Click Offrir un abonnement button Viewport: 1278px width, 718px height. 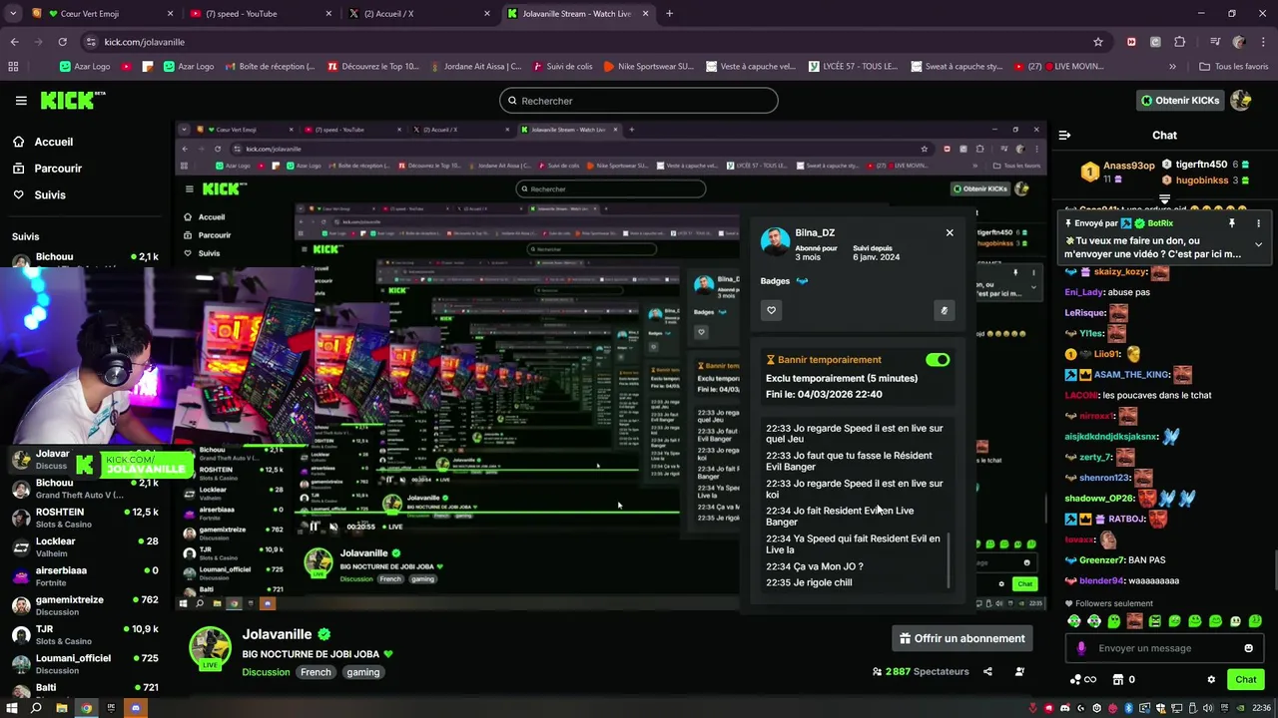pyautogui.click(x=962, y=638)
